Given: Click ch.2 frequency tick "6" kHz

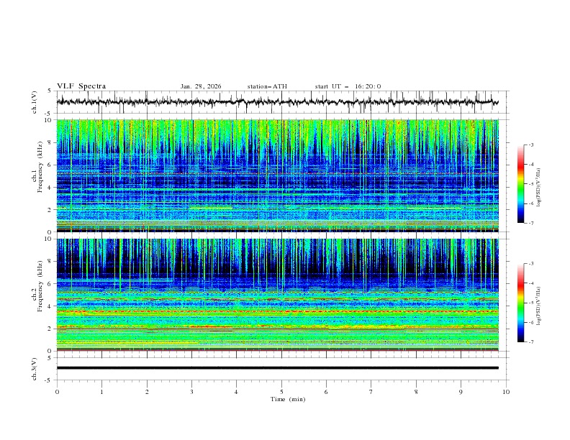Looking at the screenshot, I should click(x=50, y=284).
